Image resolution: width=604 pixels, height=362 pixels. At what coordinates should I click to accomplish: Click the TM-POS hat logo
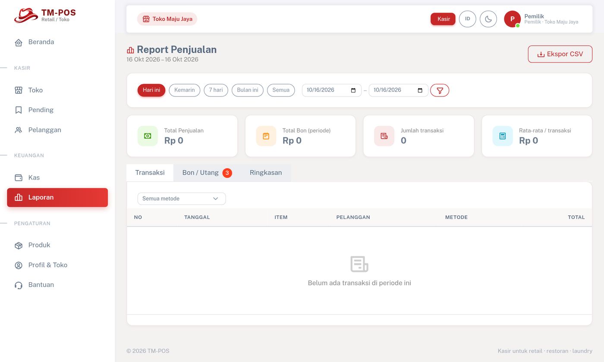[x=26, y=16]
